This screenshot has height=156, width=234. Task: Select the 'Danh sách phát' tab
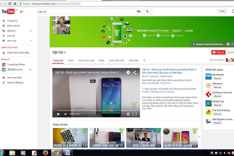pyautogui.click(x=86, y=61)
